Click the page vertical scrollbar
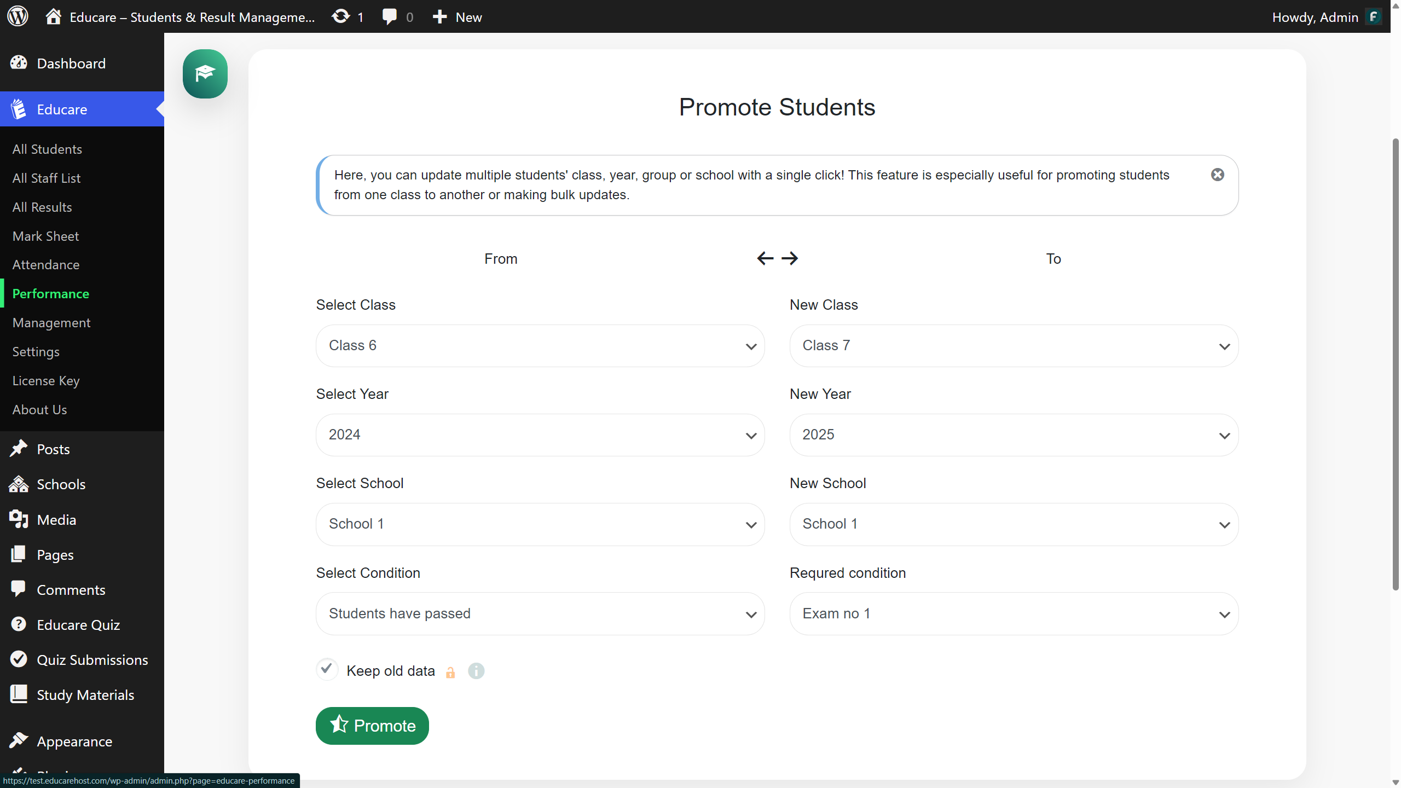 (x=1395, y=364)
